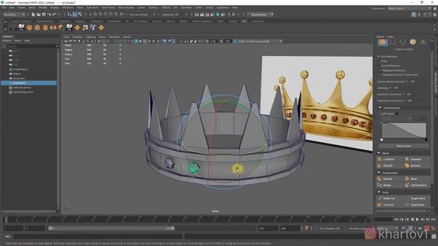Click the Play forwards button
The width and height of the screenshot is (438, 246).
click(417, 220)
